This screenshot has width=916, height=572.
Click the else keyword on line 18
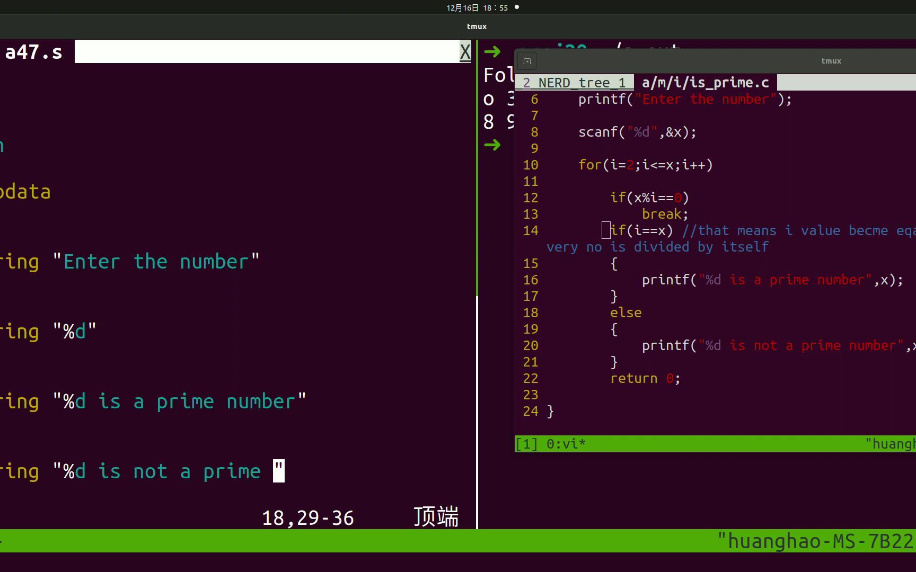[x=626, y=312]
